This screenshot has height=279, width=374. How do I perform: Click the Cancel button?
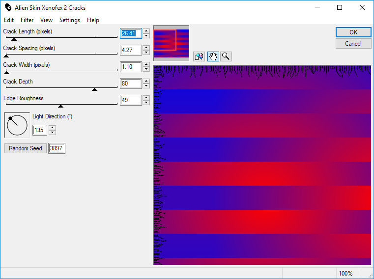tap(353, 44)
